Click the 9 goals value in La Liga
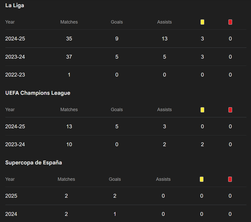 (117, 39)
